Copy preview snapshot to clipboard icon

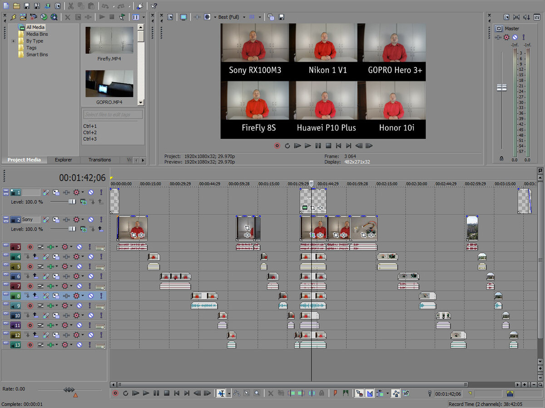(271, 17)
